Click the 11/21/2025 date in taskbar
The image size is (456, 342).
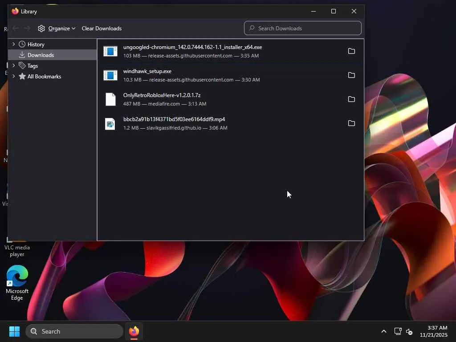[x=433, y=335]
